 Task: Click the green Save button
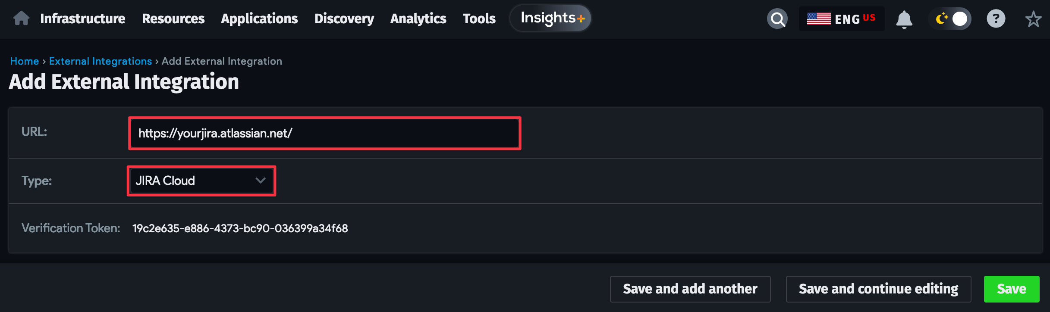coord(1012,288)
